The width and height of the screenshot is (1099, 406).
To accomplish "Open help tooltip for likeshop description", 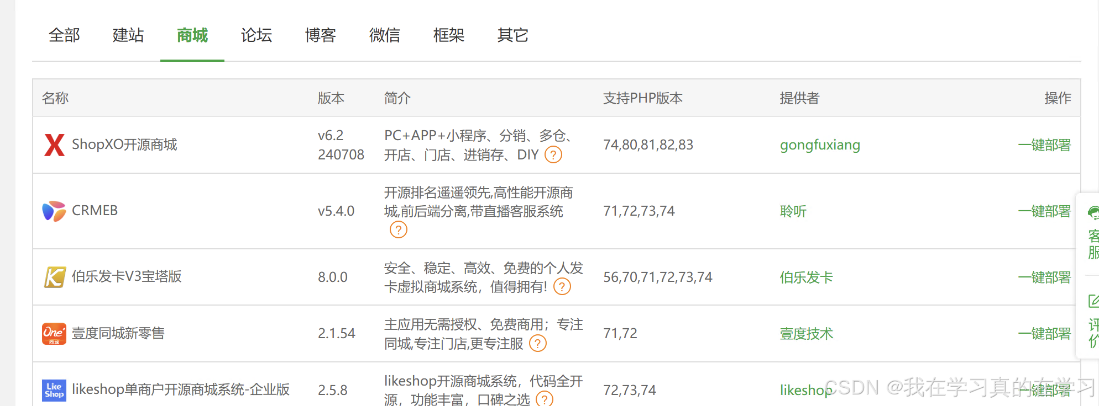I will pos(545,399).
